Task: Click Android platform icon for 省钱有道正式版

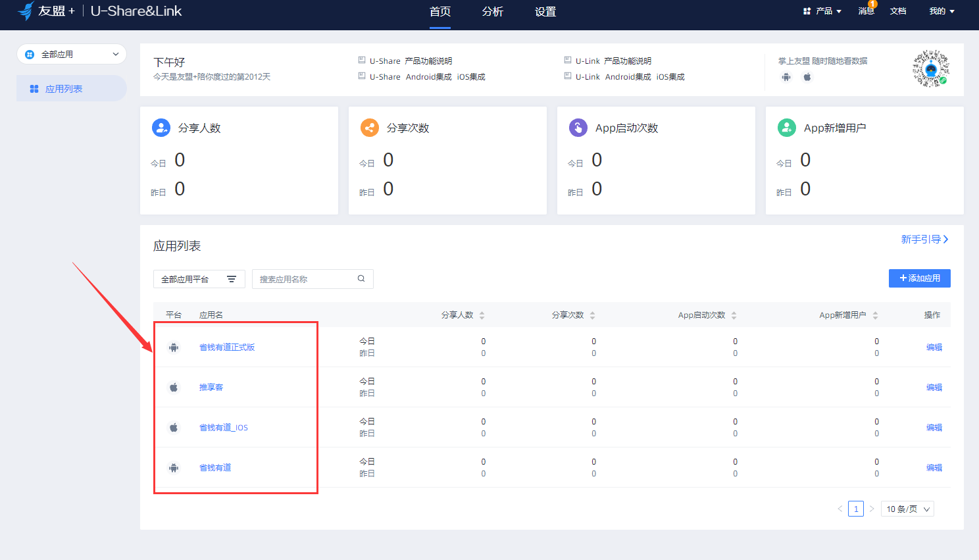Action: click(x=174, y=347)
